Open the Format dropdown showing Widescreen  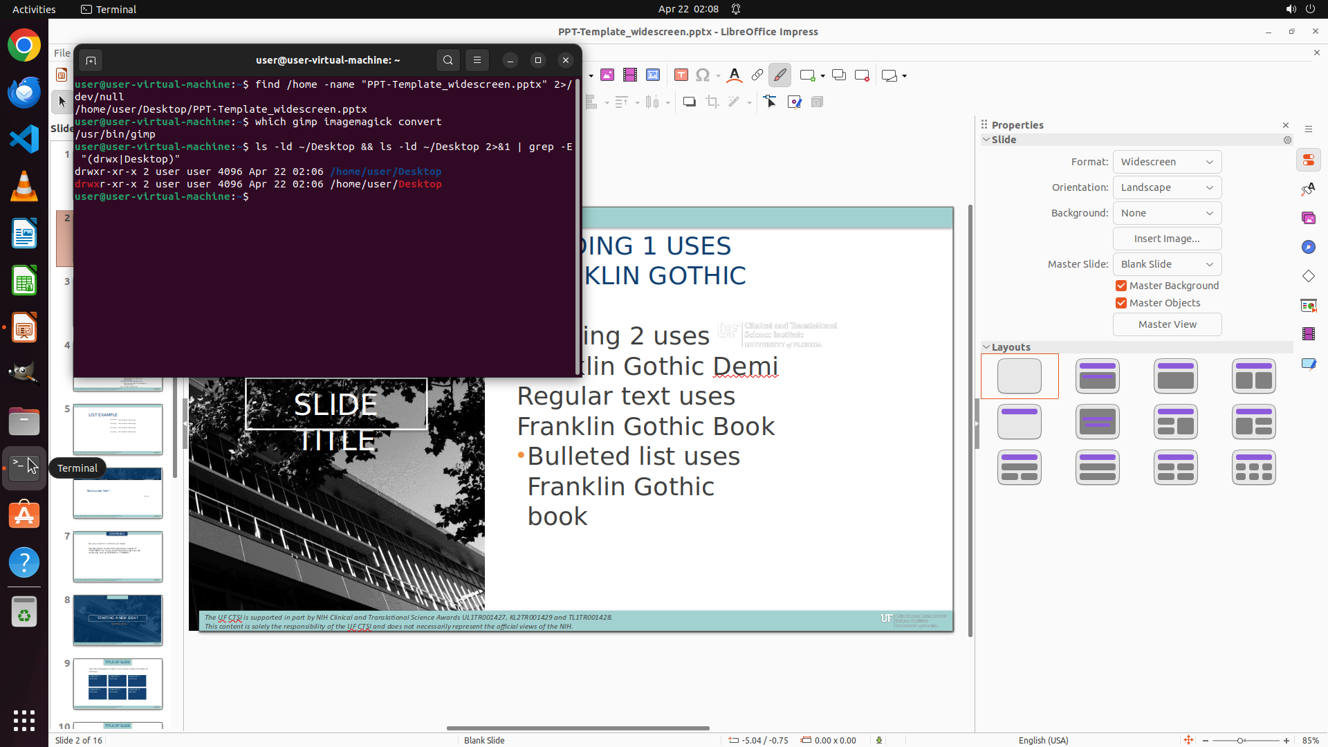1167,162
